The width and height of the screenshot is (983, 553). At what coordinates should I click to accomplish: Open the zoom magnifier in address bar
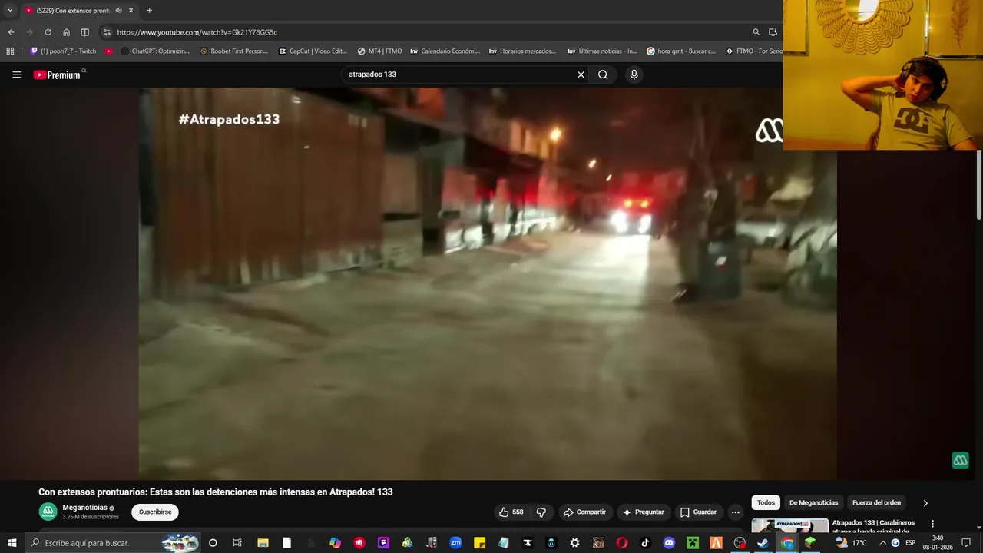[x=756, y=32]
